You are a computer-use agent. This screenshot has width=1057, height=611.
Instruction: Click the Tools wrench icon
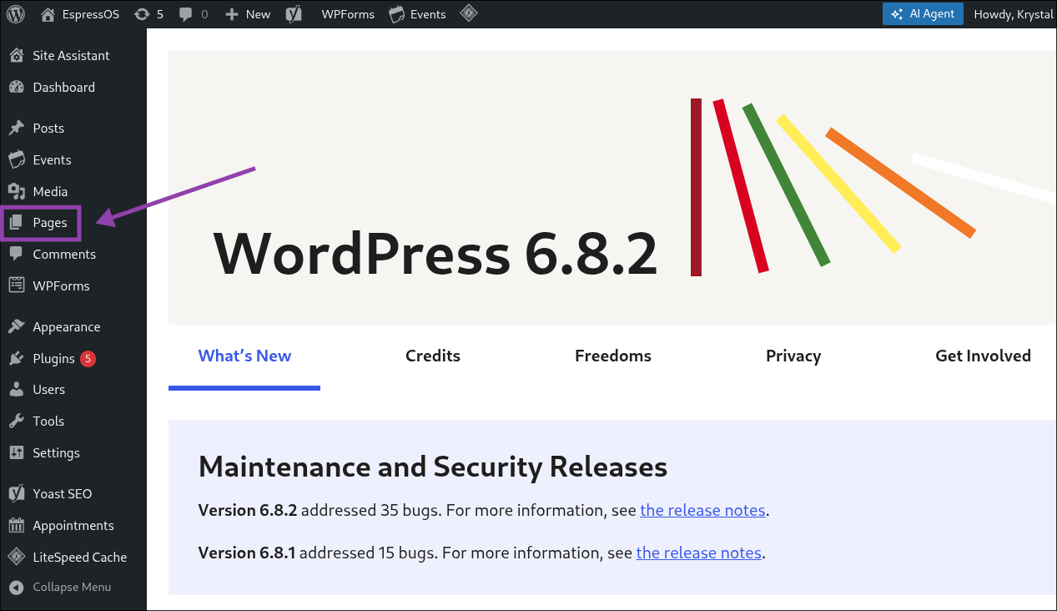click(16, 422)
